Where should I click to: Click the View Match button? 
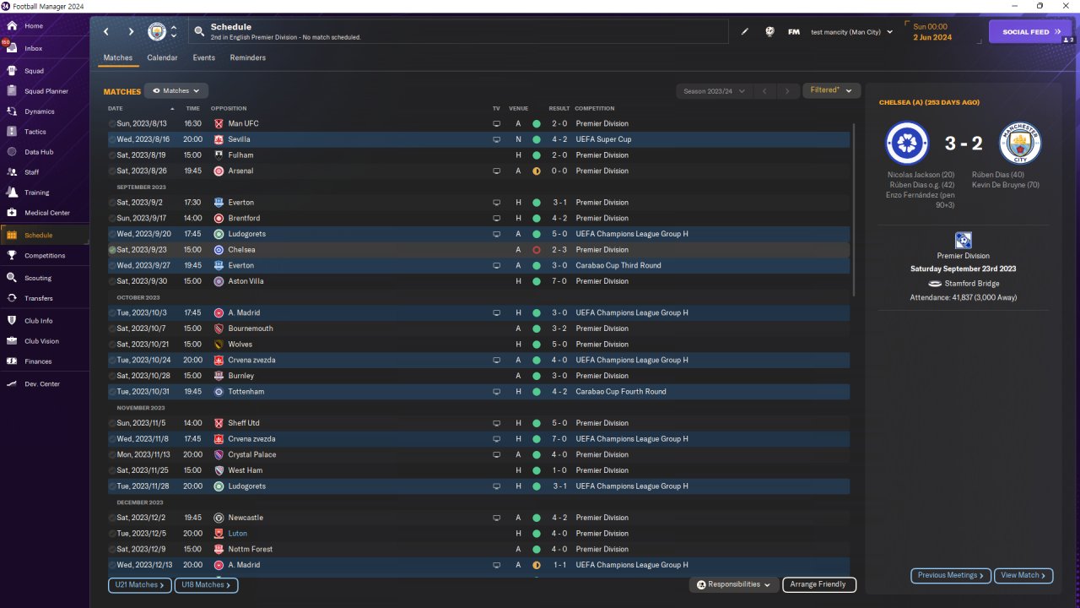pyautogui.click(x=1023, y=575)
